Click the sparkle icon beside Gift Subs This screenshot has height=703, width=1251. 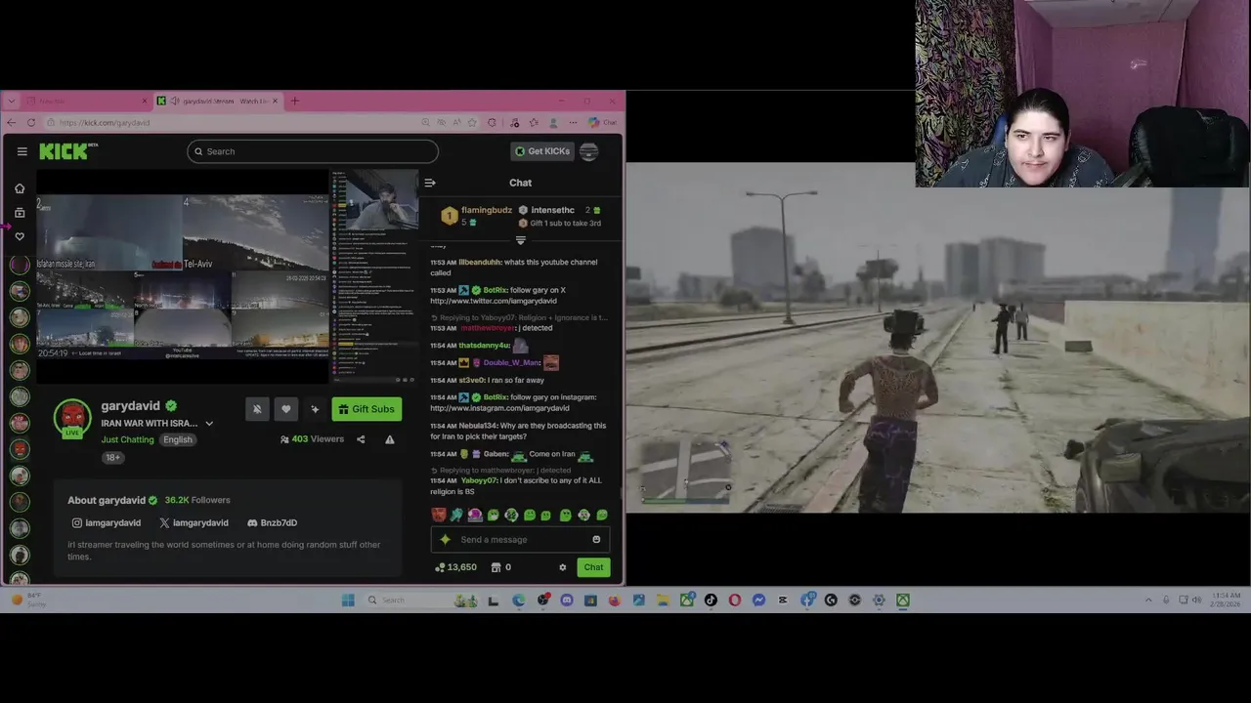(x=315, y=409)
